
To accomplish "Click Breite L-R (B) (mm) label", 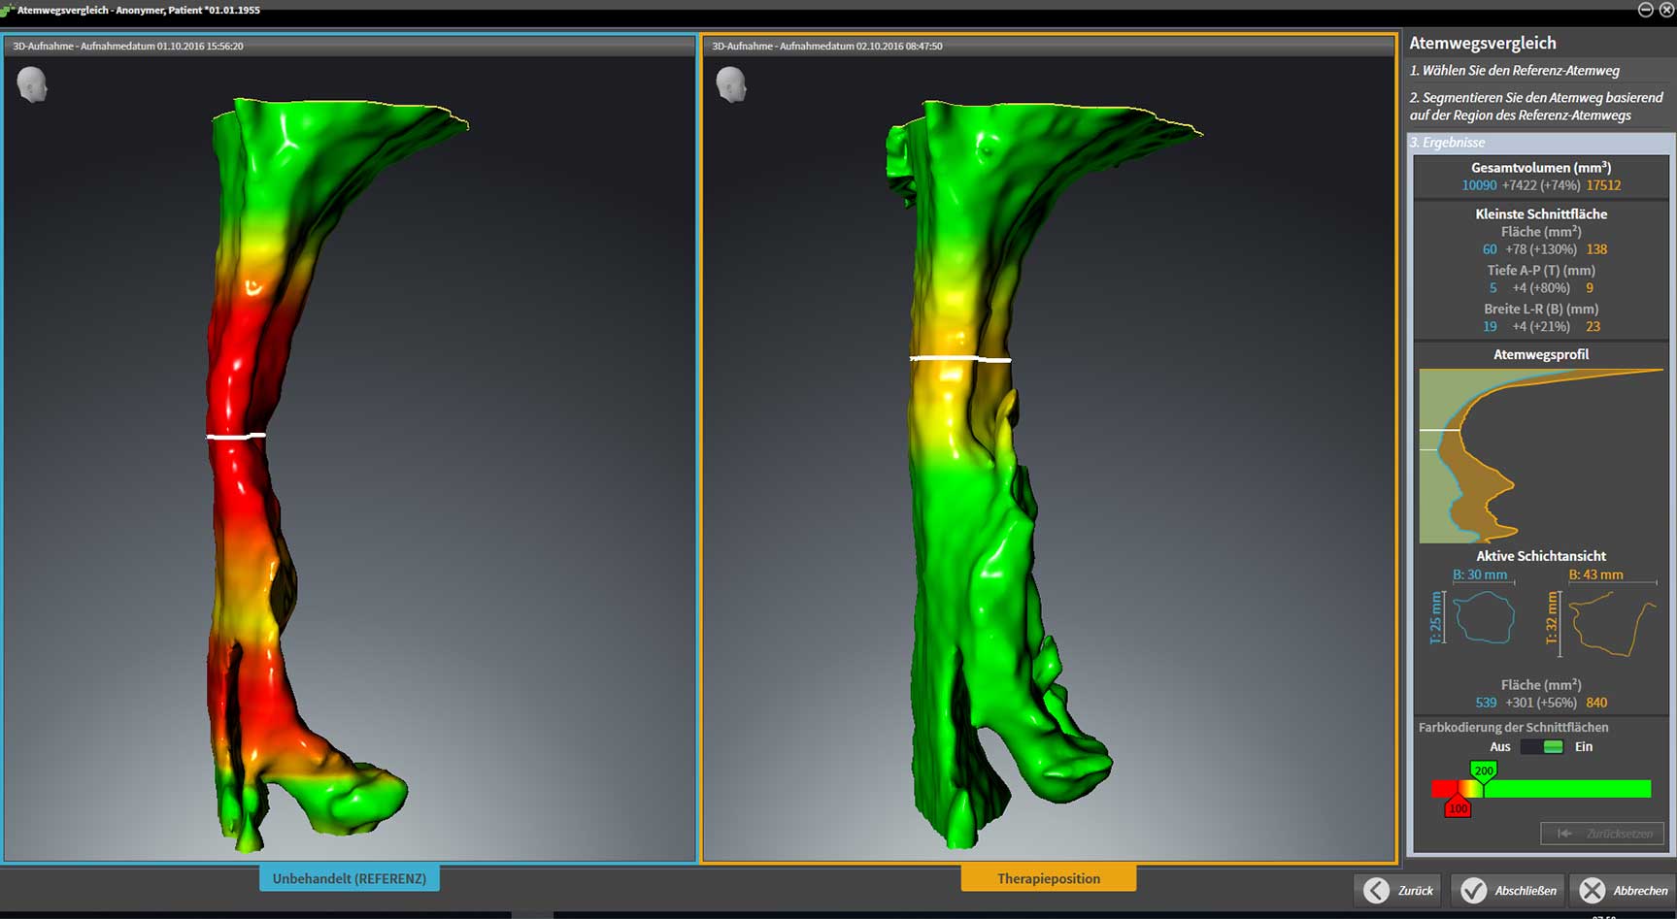I will coord(1541,309).
